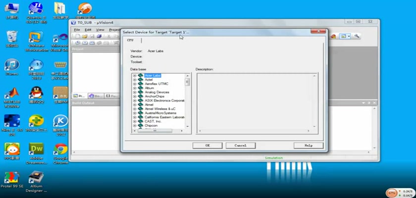
Task: Click the Build Output panel close X
Action: (x=374, y=102)
